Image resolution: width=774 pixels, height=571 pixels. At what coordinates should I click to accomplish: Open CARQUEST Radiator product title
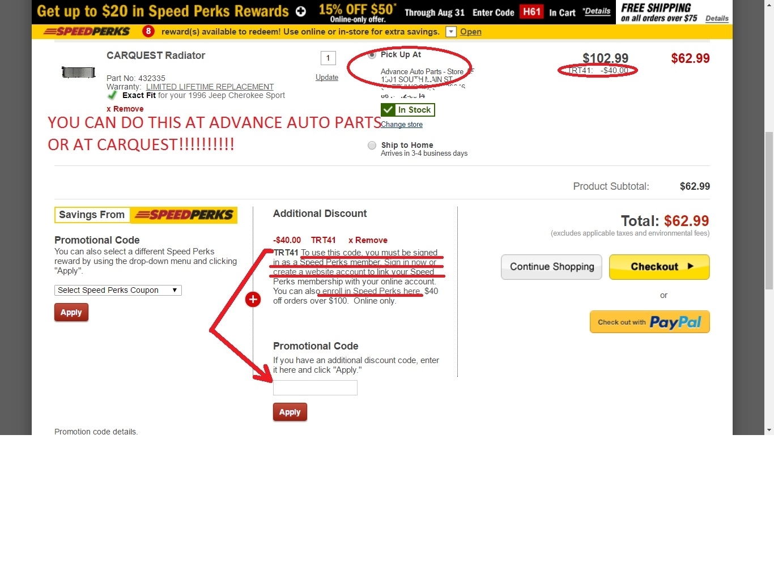tap(156, 56)
